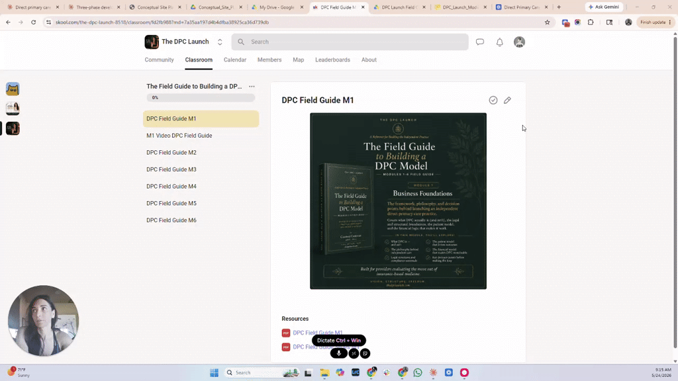Screen dimensions: 678x381
Task: Click The DPC Launch logo image
Action: 152,42
